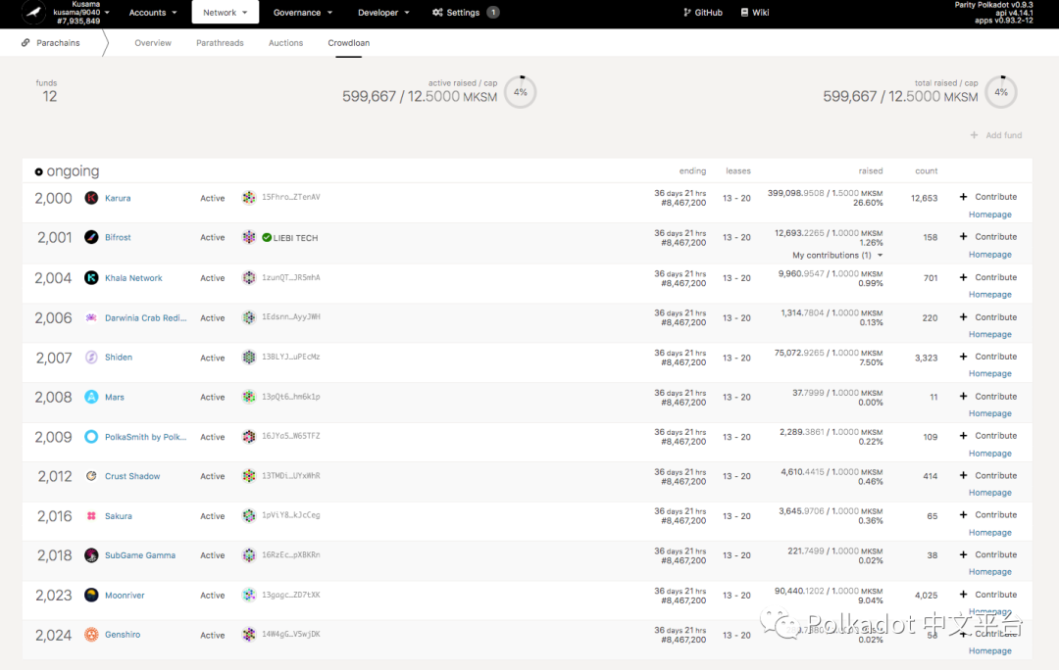This screenshot has width=1059, height=670.
Task: Contribute to the Bifrost crowdloan
Action: (988, 237)
